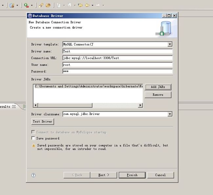Maximize the Database Driver dialog
The image size is (213, 195).
click(x=169, y=16)
